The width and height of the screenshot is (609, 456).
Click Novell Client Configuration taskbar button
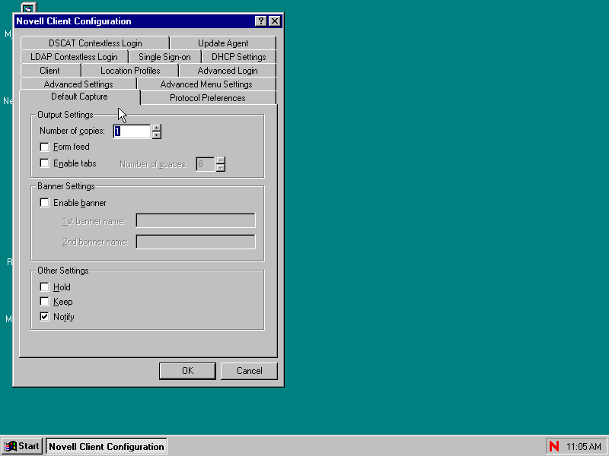pos(107,446)
